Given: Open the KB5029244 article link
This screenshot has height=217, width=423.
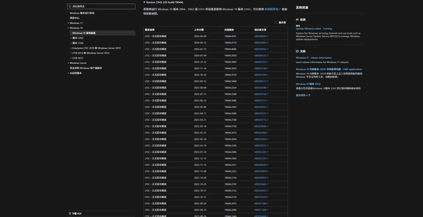Looking at the screenshot, I should pos(261,88).
